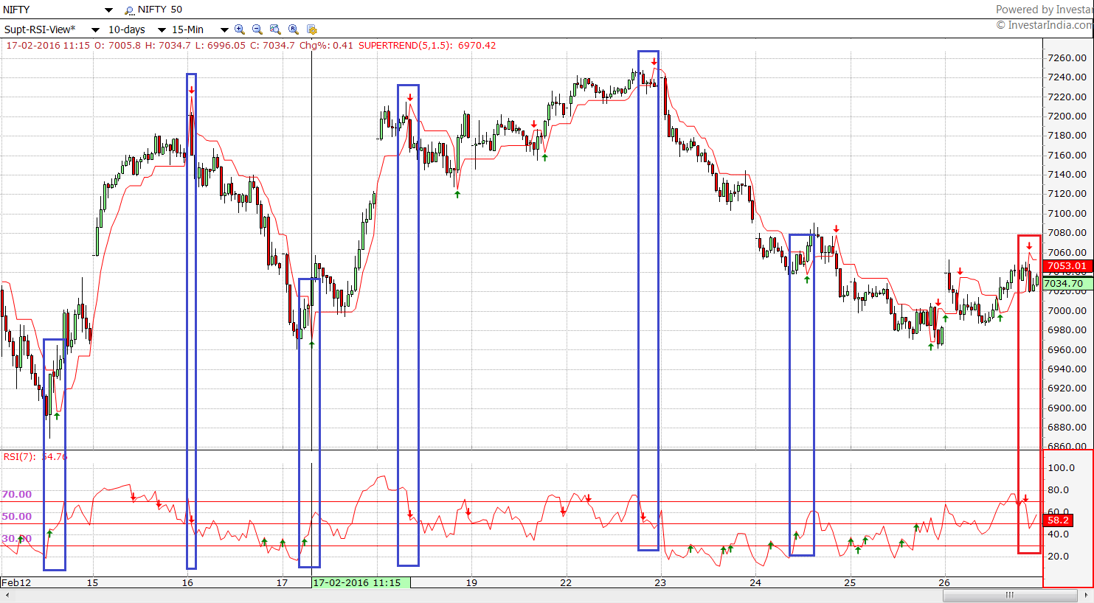Image resolution: width=1094 pixels, height=603 pixels.
Task: Click the 7260.00 price axis label
Action: coord(1067,57)
